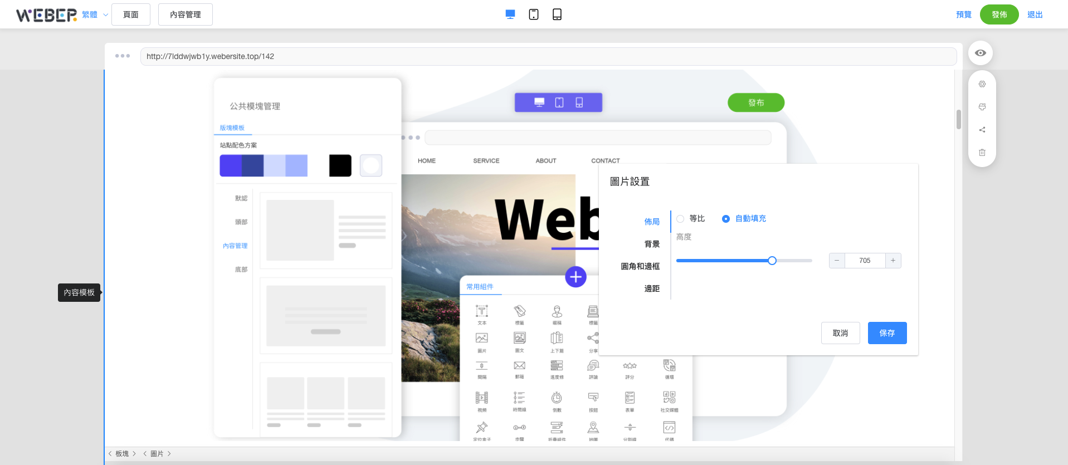The image size is (1068, 465).
Task: Open the 邊距 tab in image settings
Action: click(x=652, y=288)
